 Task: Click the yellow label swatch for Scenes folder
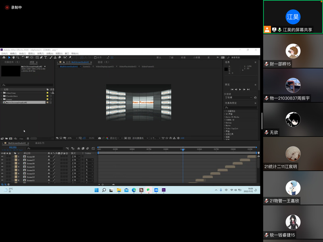48,99
